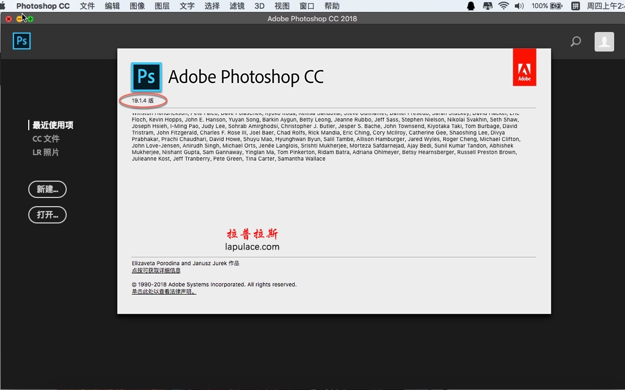Open the 文件 menu
625x390 pixels.
coord(87,6)
